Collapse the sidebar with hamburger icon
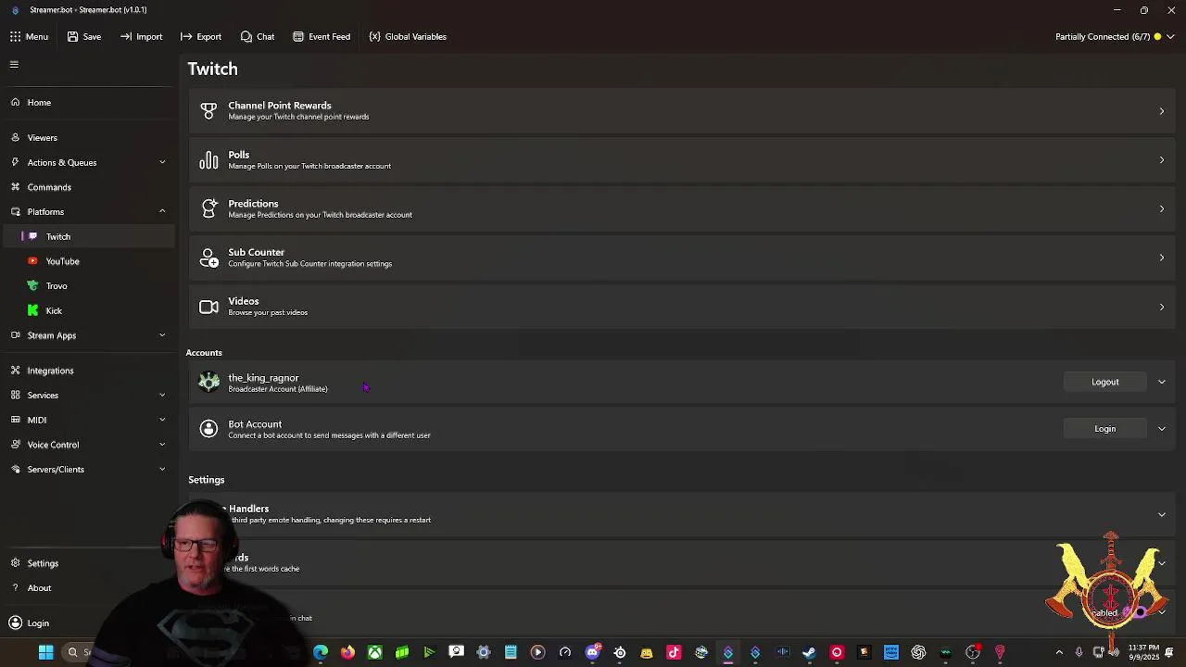This screenshot has width=1186, height=667. coord(14,64)
